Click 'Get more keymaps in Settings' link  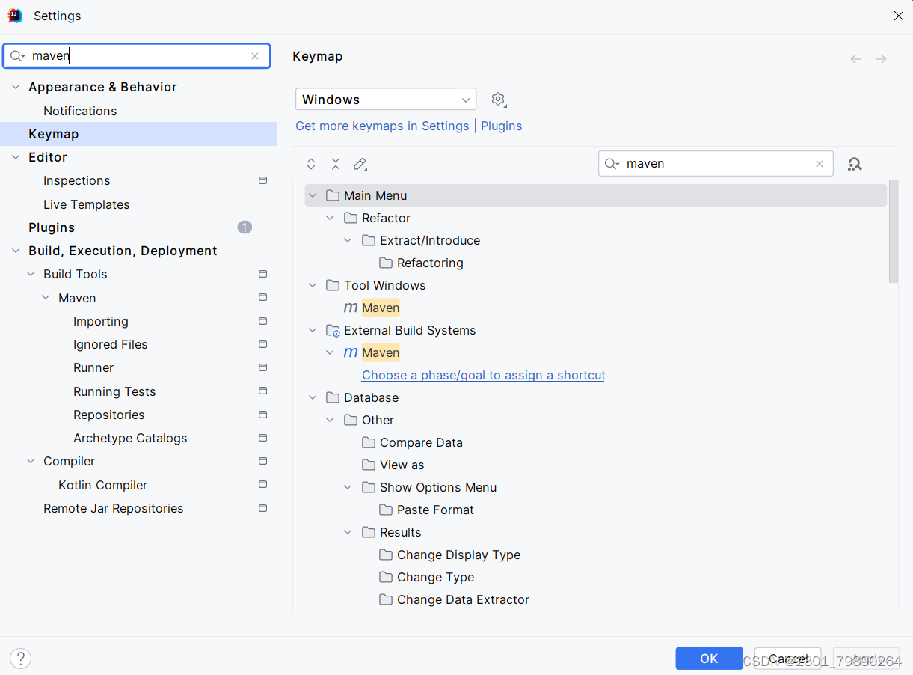(x=382, y=126)
